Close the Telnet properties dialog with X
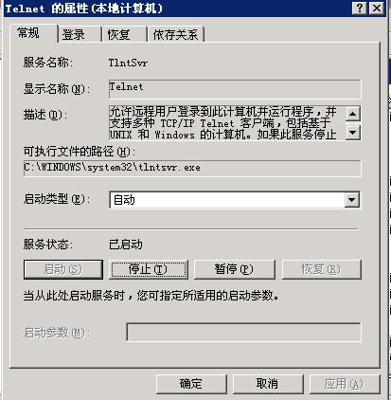391x400 pixels. pos(377,8)
